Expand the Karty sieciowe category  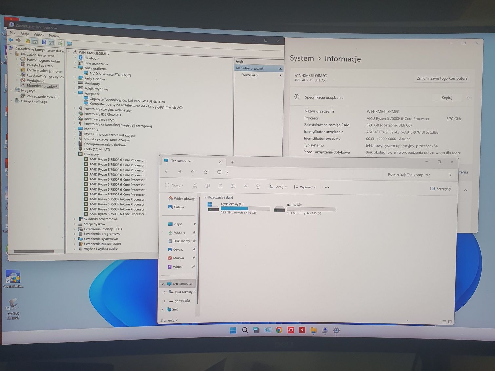75,78
